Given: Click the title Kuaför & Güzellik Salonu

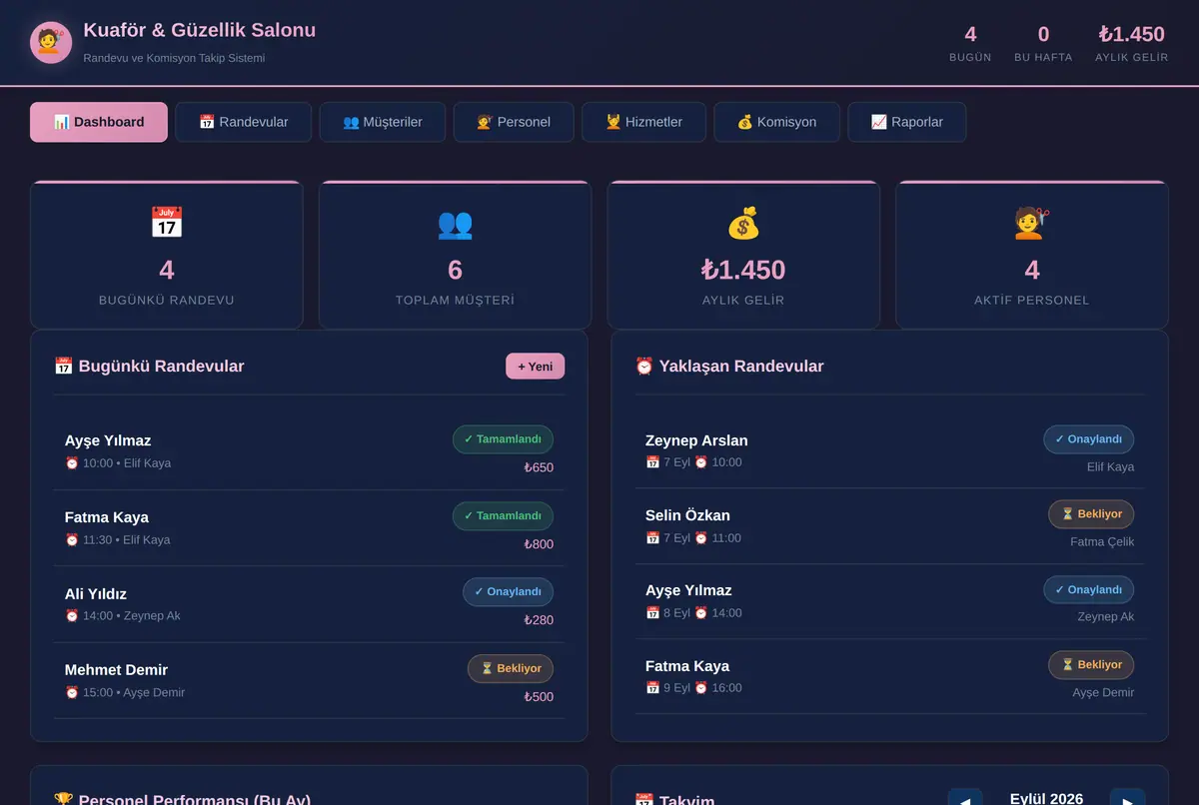Looking at the screenshot, I should pos(200,30).
